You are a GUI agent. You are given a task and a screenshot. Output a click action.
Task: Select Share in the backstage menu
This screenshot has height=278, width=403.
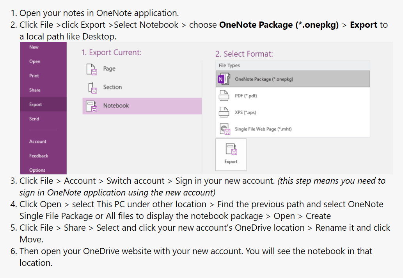35,90
